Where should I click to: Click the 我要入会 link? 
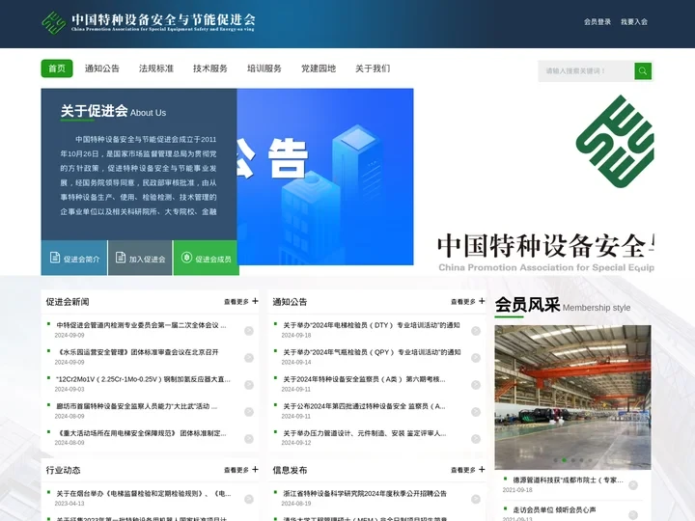(x=634, y=21)
